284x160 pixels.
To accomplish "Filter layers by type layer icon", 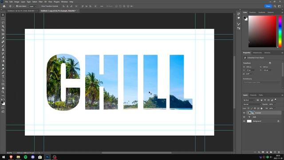I will [265, 100].
